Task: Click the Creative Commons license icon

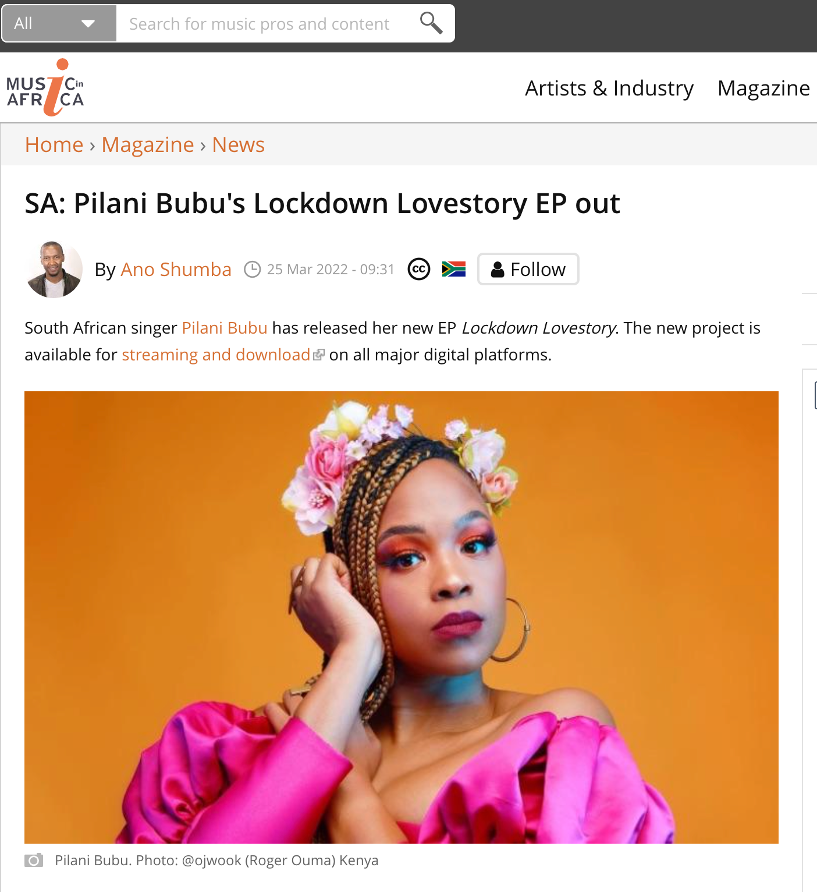Action: tap(419, 269)
